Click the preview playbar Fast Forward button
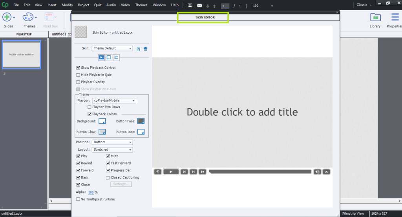This screenshot has width=402, height=217. tap(202, 171)
